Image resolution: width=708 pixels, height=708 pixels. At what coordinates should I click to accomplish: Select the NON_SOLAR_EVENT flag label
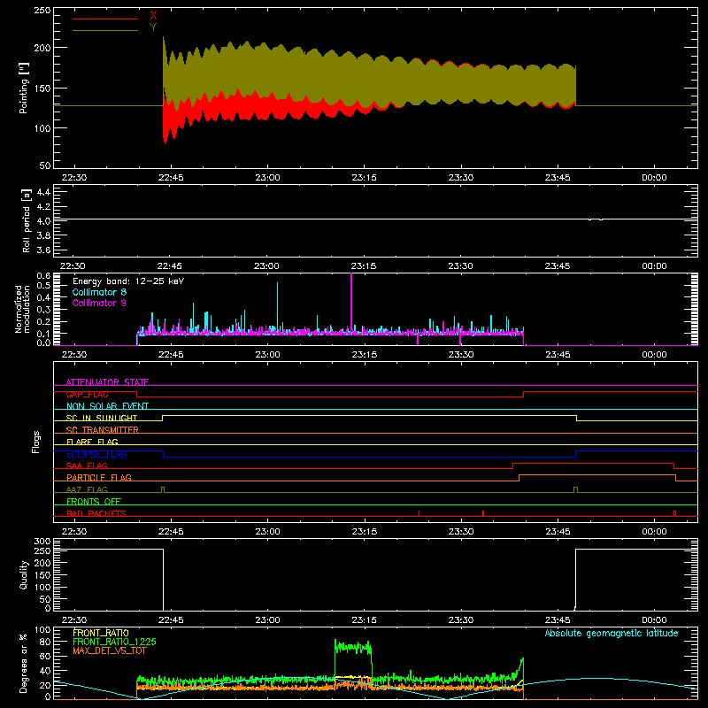(107, 406)
